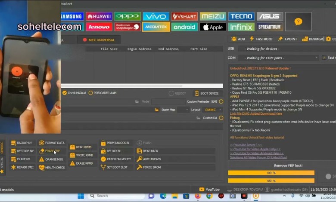Toggle the Check MiCloud option

75,93
